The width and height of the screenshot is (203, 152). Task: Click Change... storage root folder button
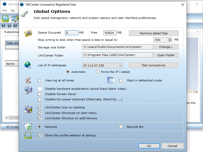[x=166, y=47]
